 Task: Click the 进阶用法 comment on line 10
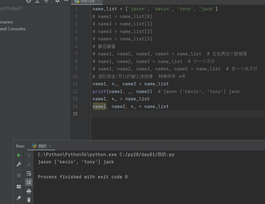click(x=139, y=76)
